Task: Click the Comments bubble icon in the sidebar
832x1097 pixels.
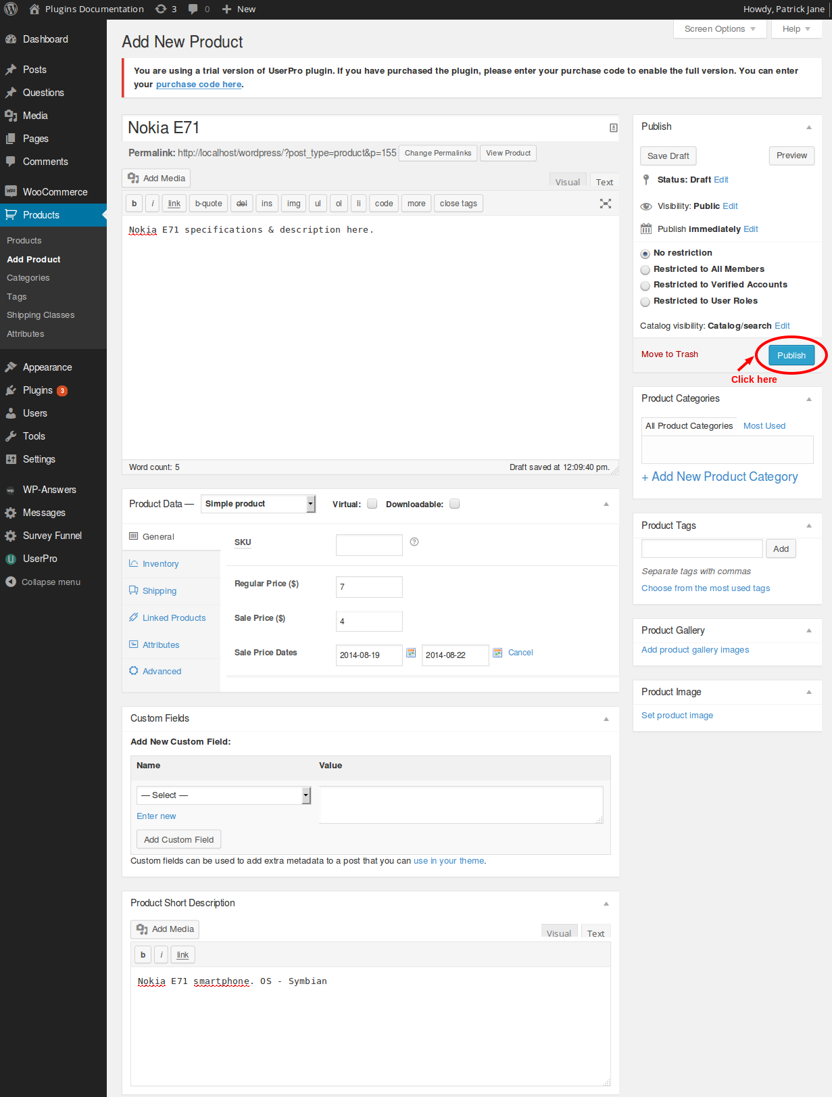Action: 11,162
